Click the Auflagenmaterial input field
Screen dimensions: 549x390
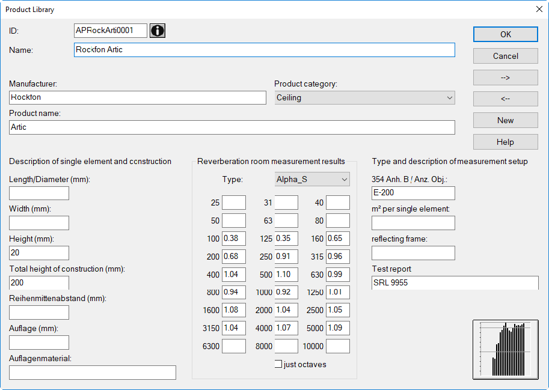pyautogui.click(x=93, y=373)
